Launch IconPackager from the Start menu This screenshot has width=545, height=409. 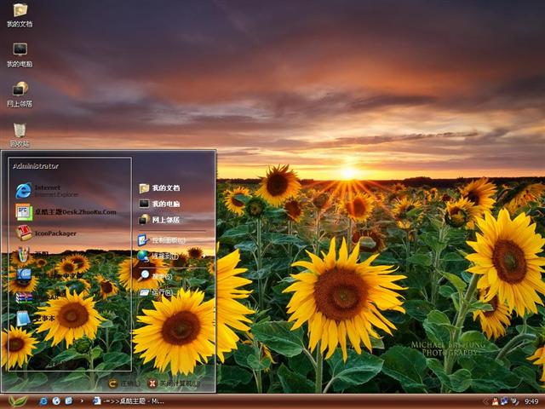[46, 233]
